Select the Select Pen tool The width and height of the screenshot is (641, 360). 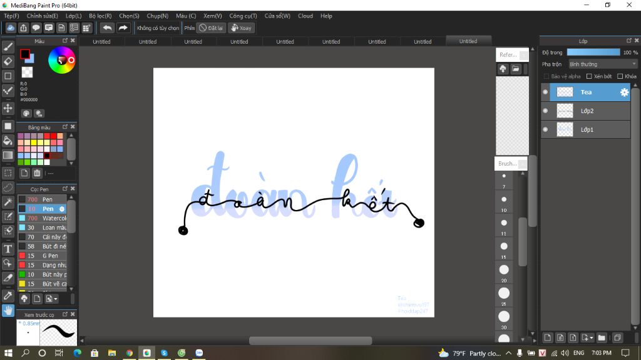[x=8, y=216]
